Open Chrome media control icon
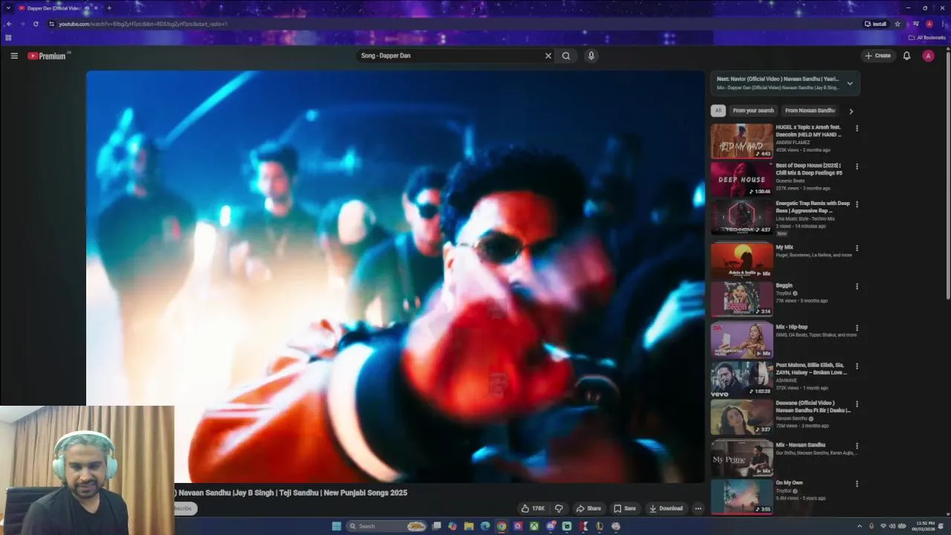The height and width of the screenshot is (535, 951). click(915, 24)
